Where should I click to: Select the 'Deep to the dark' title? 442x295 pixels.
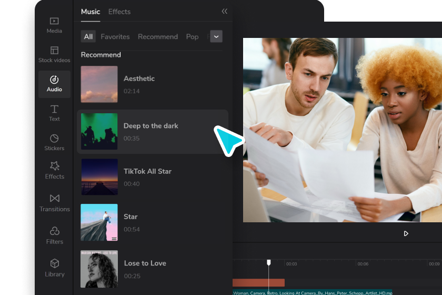[x=151, y=126]
